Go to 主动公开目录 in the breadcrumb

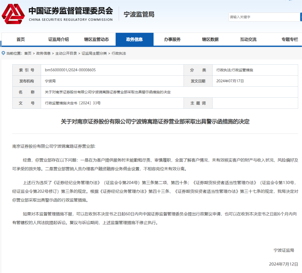66,53
